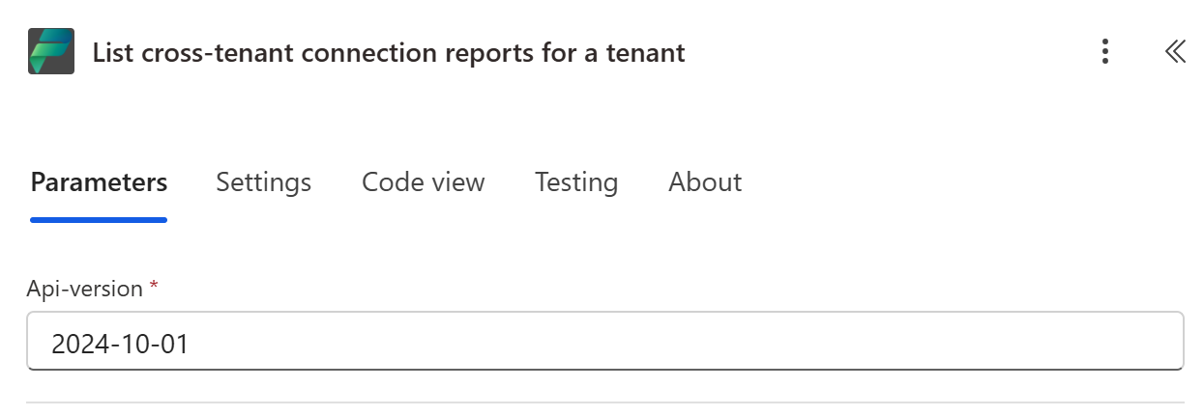Click the empty right side of Api-version box
Viewport: 1204px width, 416px height.
pyautogui.click(x=967, y=341)
